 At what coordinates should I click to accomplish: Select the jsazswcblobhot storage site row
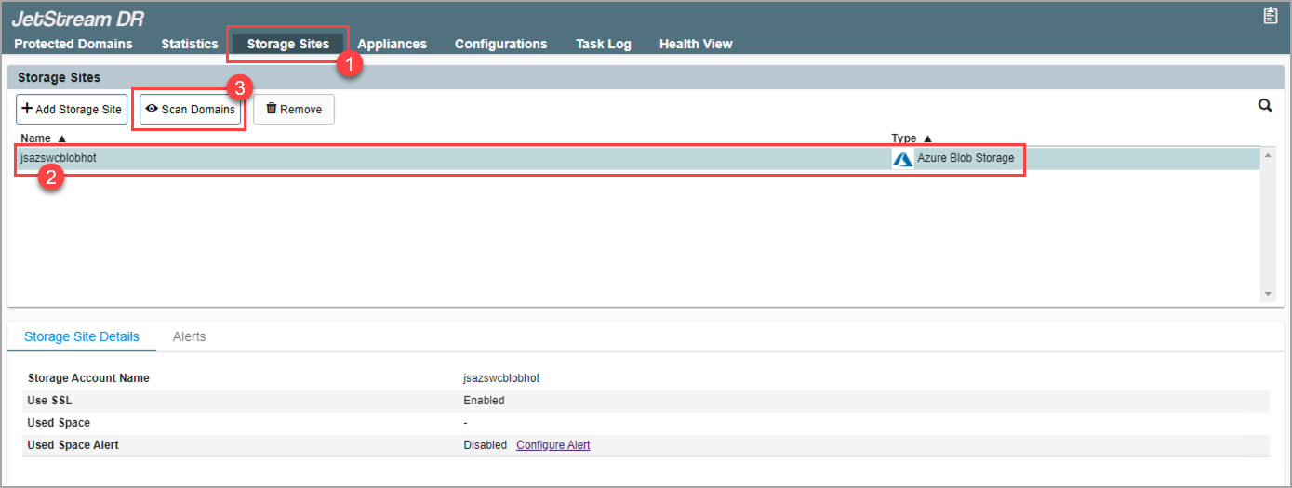click(x=446, y=159)
